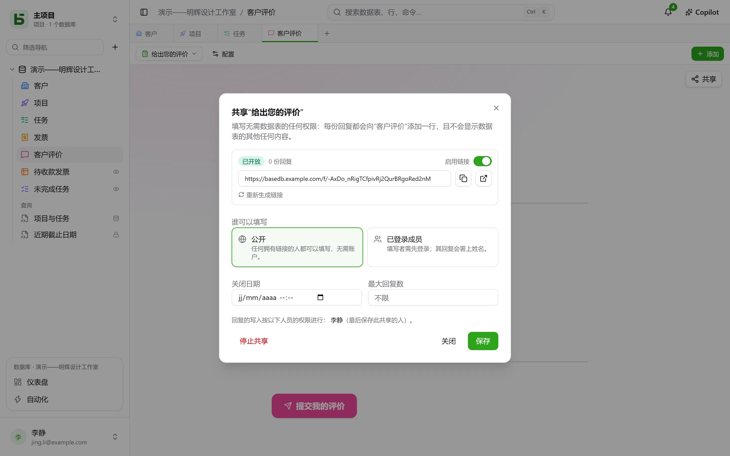The height and width of the screenshot is (456, 730).
Task: Open the calendar picker in 关闭日期
Action: click(320, 297)
